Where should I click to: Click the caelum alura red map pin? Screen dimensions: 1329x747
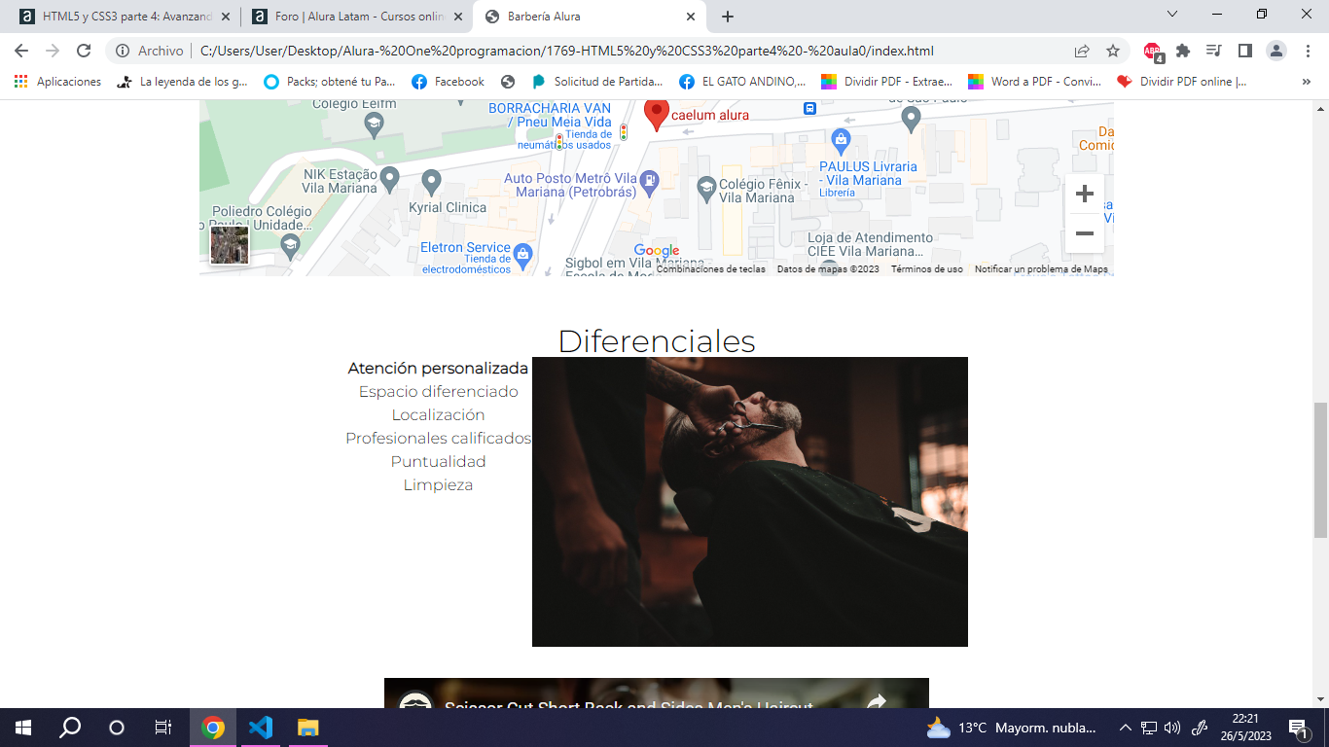pos(657,115)
